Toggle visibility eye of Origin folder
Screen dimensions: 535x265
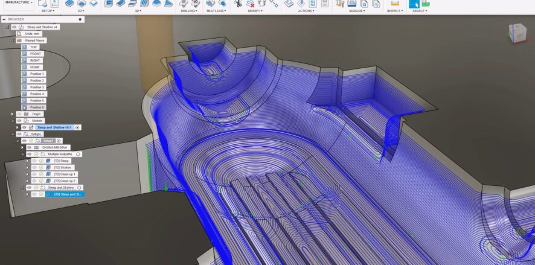pyautogui.click(x=19, y=114)
